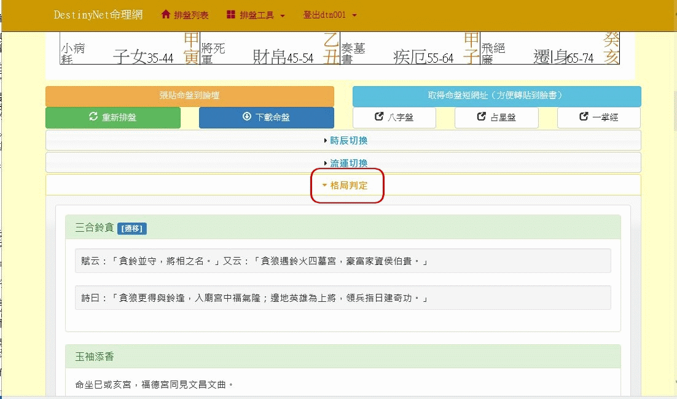Open the 登出dtn001 account dropdown
The height and width of the screenshot is (399, 677).
coord(330,15)
